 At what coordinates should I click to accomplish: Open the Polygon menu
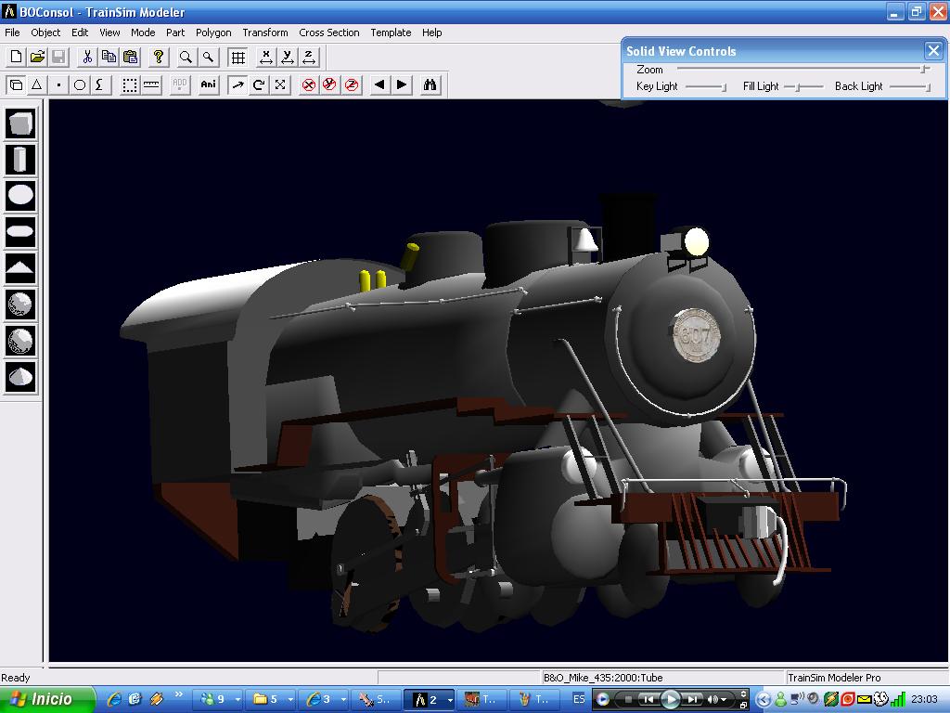pyautogui.click(x=213, y=32)
